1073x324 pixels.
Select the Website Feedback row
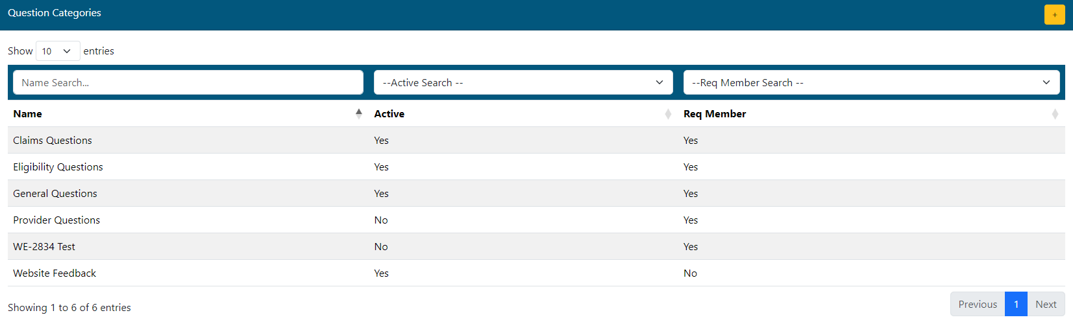tap(55, 273)
